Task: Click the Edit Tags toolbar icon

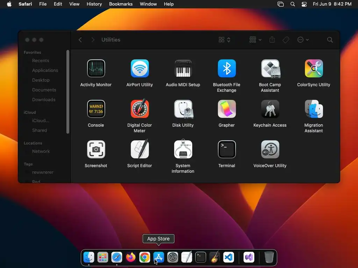Action: 286,40
